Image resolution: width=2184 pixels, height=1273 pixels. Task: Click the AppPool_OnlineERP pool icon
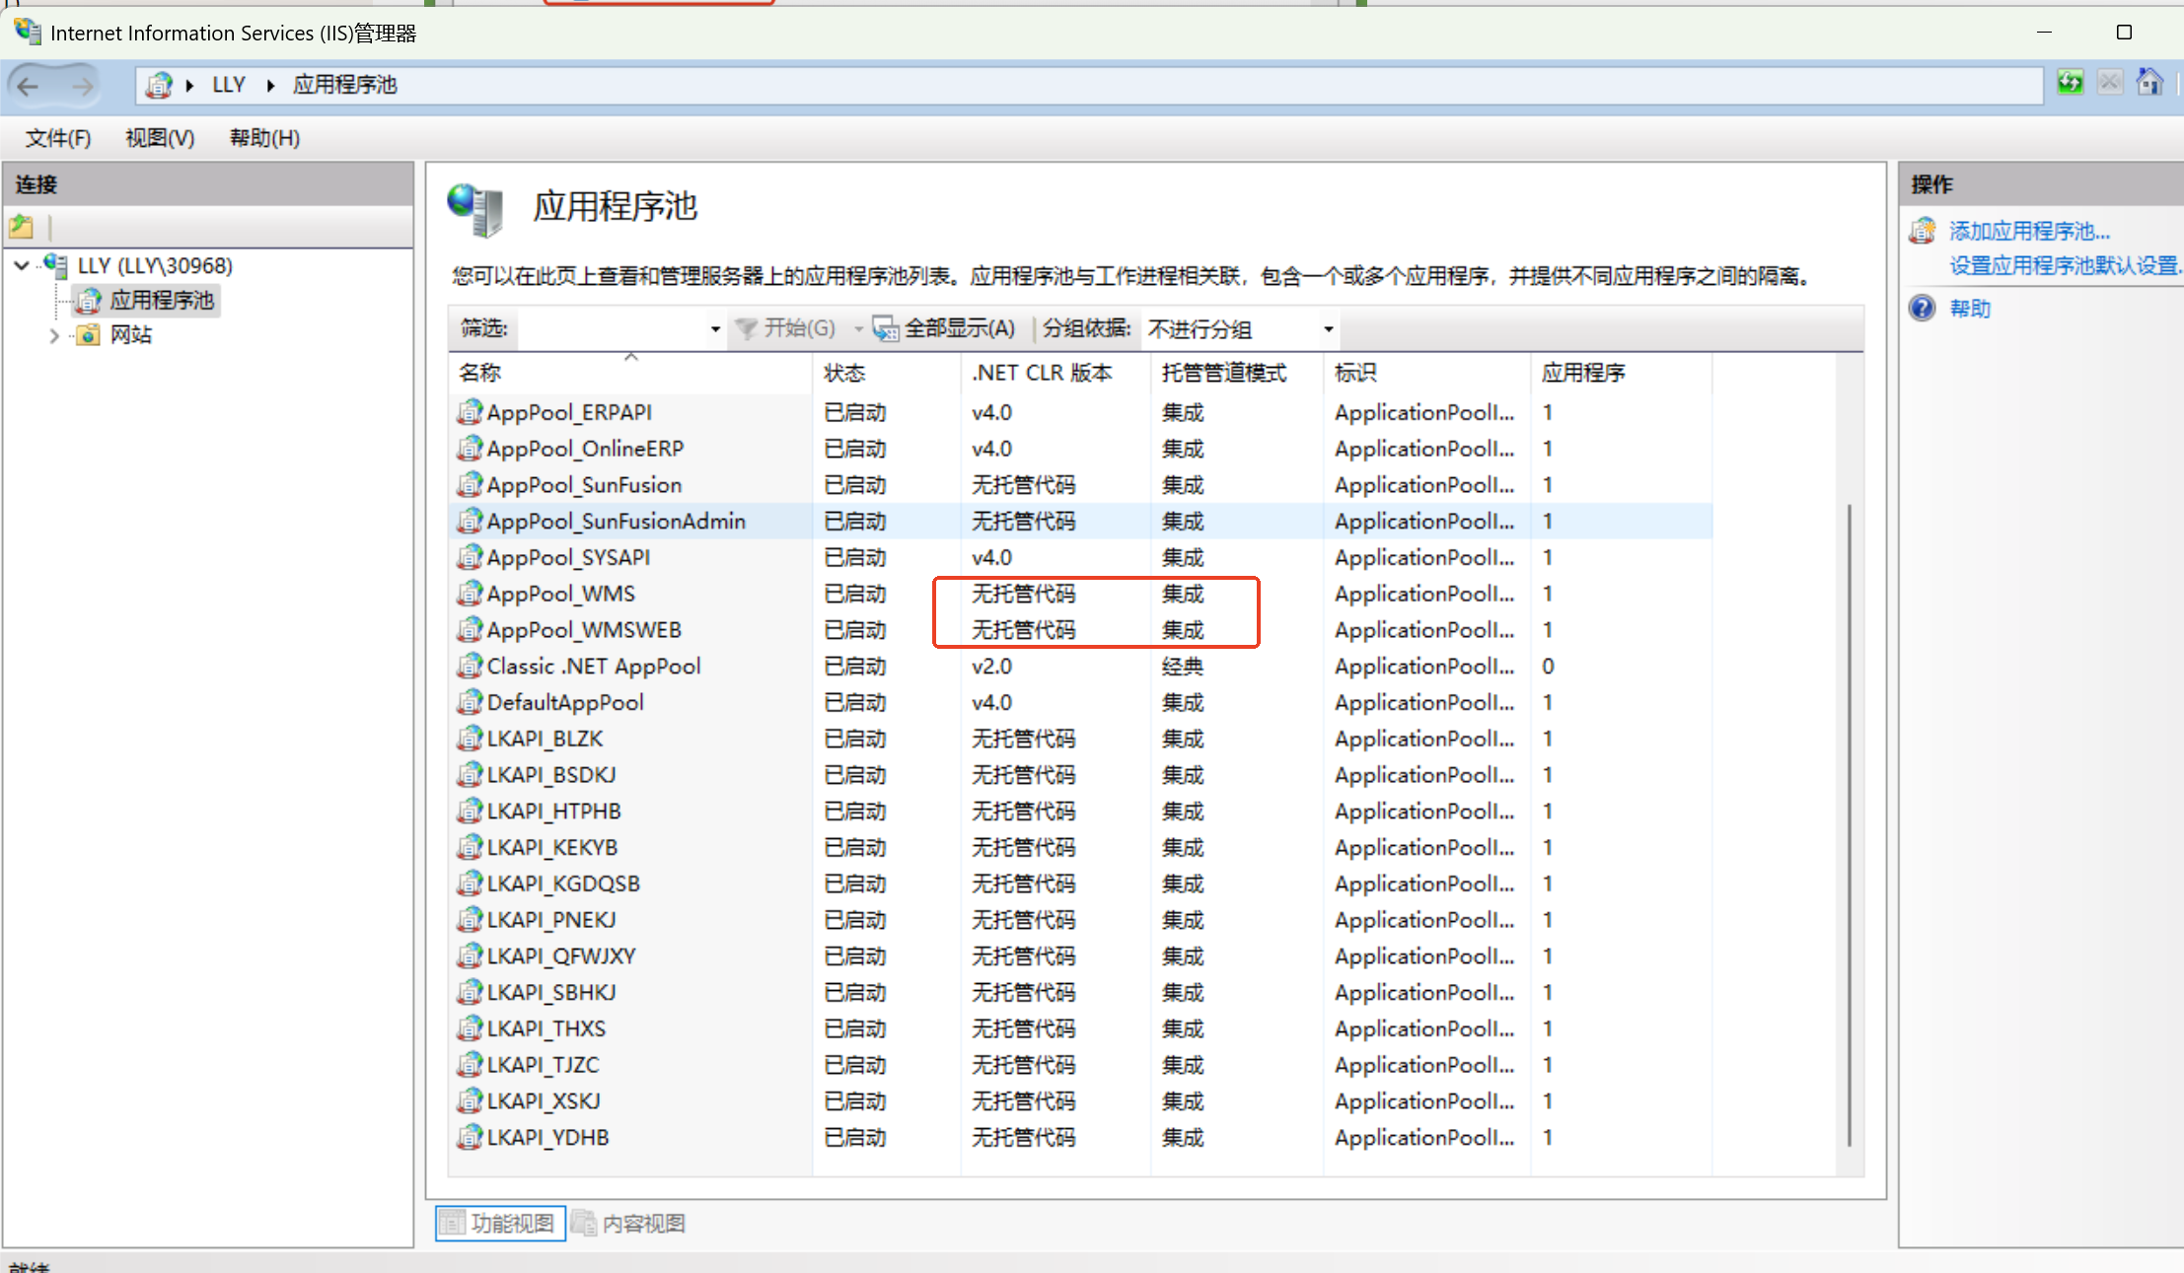point(470,448)
